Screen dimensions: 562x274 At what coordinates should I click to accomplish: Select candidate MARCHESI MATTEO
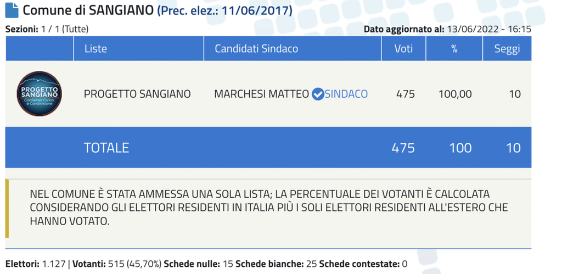coord(262,94)
